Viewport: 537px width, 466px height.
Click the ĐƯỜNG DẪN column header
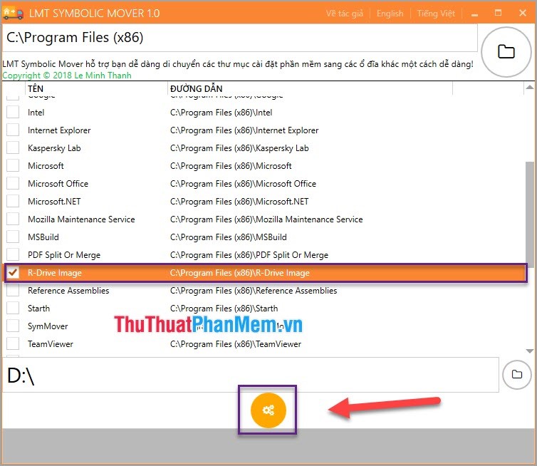click(x=310, y=89)
